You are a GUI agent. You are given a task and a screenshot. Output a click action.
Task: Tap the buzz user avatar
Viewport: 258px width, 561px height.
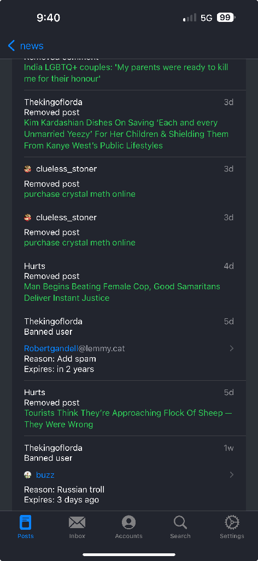coord(27,475)
